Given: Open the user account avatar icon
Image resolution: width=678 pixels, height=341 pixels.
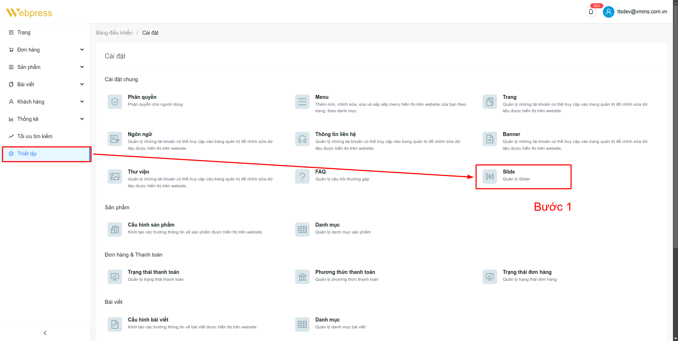Looking at the screenshot, I should pos(608,12).
